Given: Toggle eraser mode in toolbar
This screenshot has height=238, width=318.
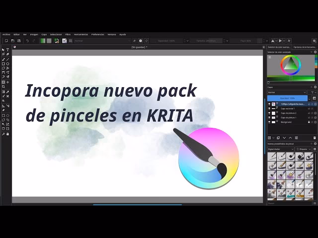Looking at the screenshot, I should click(x=134, y=41).
